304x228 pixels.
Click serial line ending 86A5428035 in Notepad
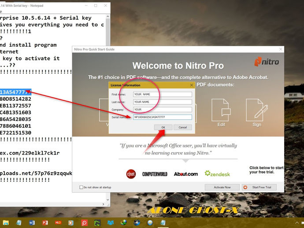[15, 119]
